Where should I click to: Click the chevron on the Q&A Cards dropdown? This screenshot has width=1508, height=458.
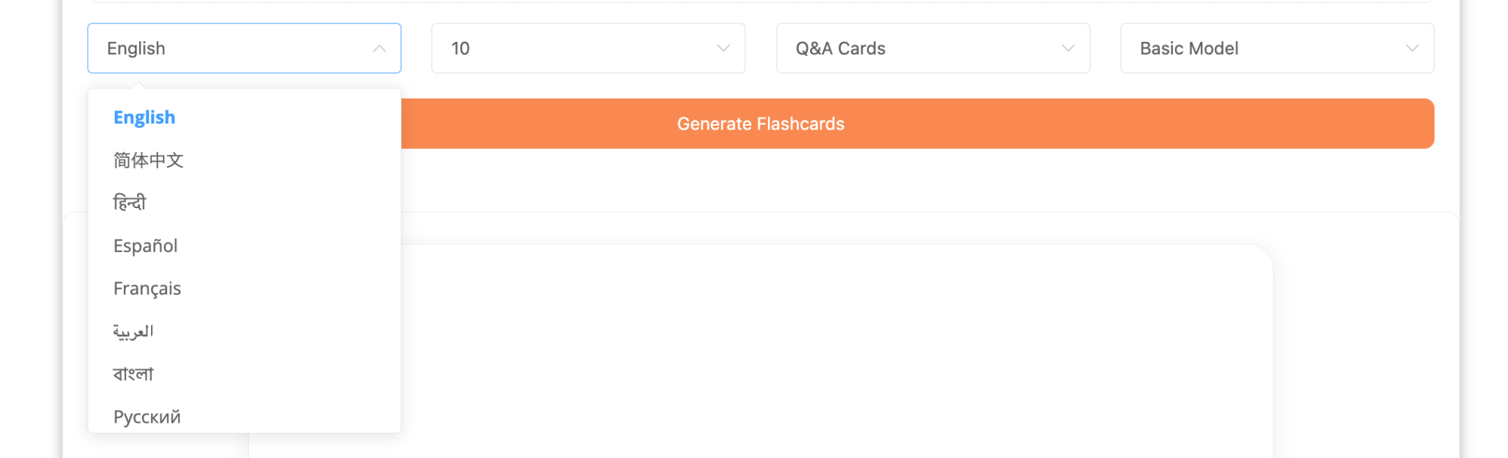[x=1067, y=49]
